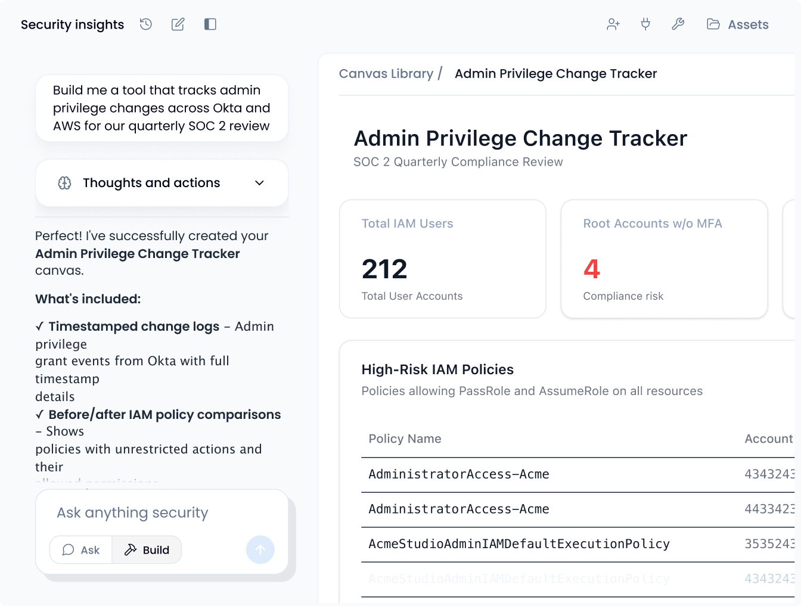Image resolution: width=801 pixels, height=606 pixels.
Task: Open the Assets folder
Action: click(x=738, y=24)
